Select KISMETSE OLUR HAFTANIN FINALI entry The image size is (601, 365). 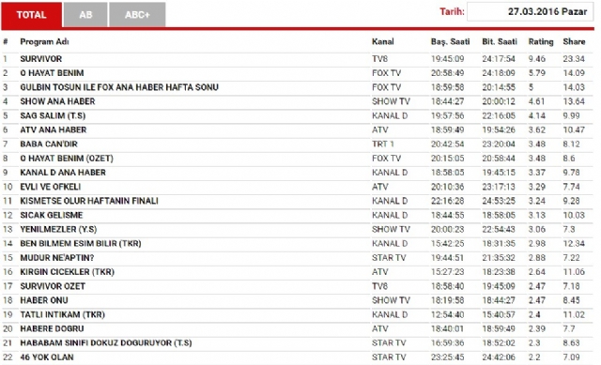tap(89, 201)
